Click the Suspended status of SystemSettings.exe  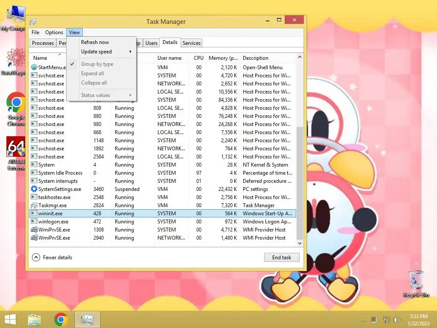[127, 189]
